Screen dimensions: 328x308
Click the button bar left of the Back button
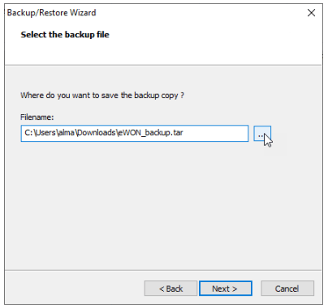[x=75, y=289]
